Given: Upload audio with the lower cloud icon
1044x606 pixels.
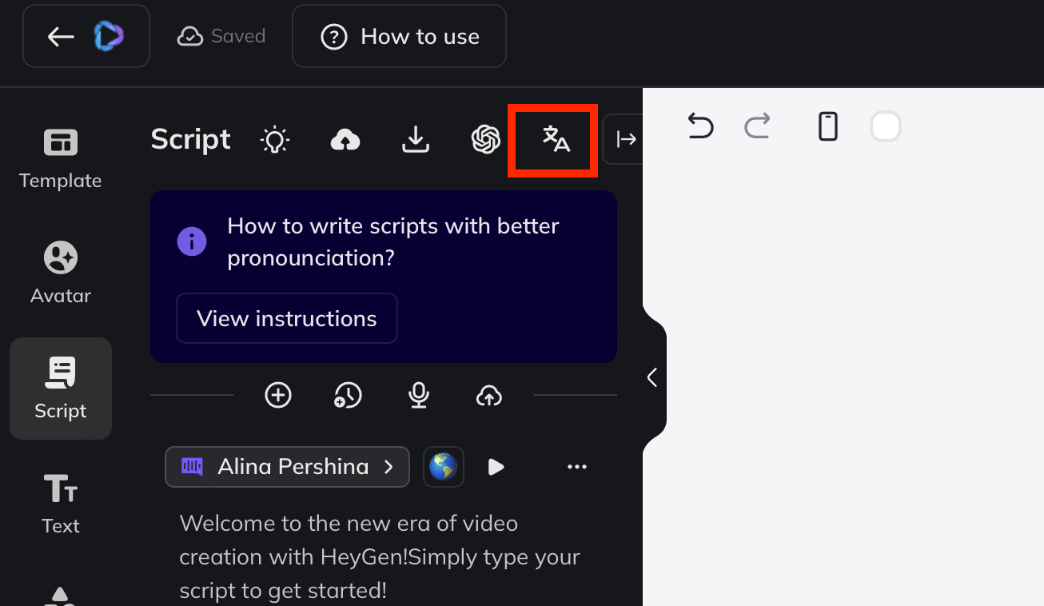Looking at the screenshot, I should [488, 395].
